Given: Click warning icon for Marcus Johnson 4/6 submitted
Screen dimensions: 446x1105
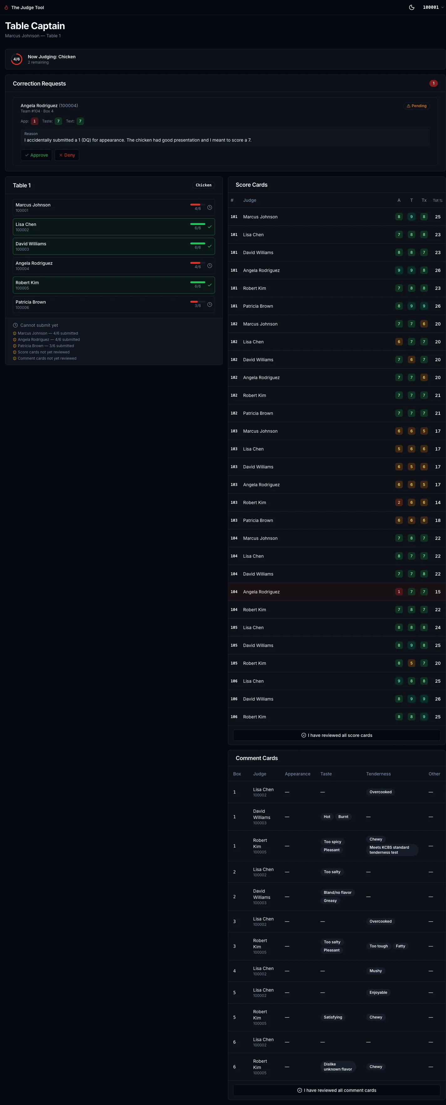Looking at the screenshot, I should (x=15, y=333).
